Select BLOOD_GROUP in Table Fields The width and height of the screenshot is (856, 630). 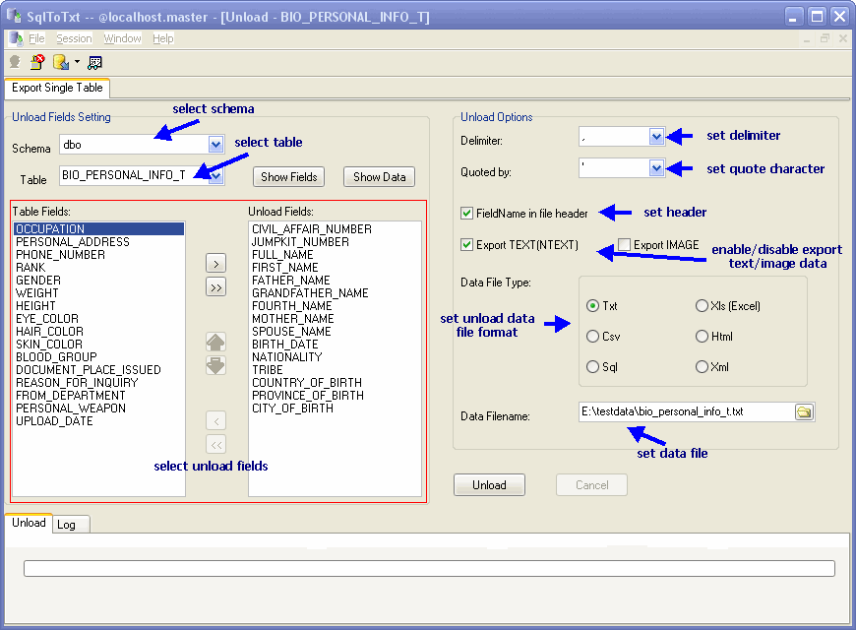pos(98,357)
